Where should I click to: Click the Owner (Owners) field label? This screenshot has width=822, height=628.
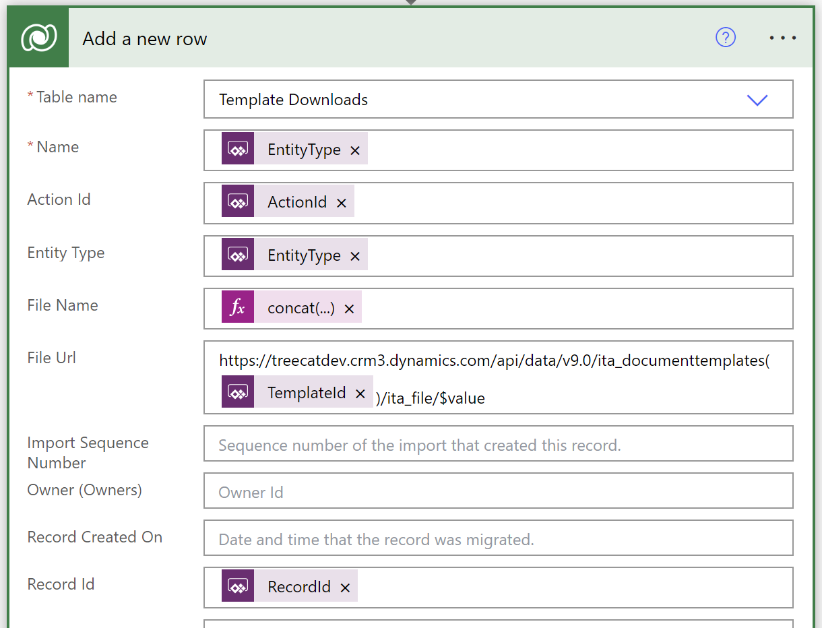click(84, 490)
